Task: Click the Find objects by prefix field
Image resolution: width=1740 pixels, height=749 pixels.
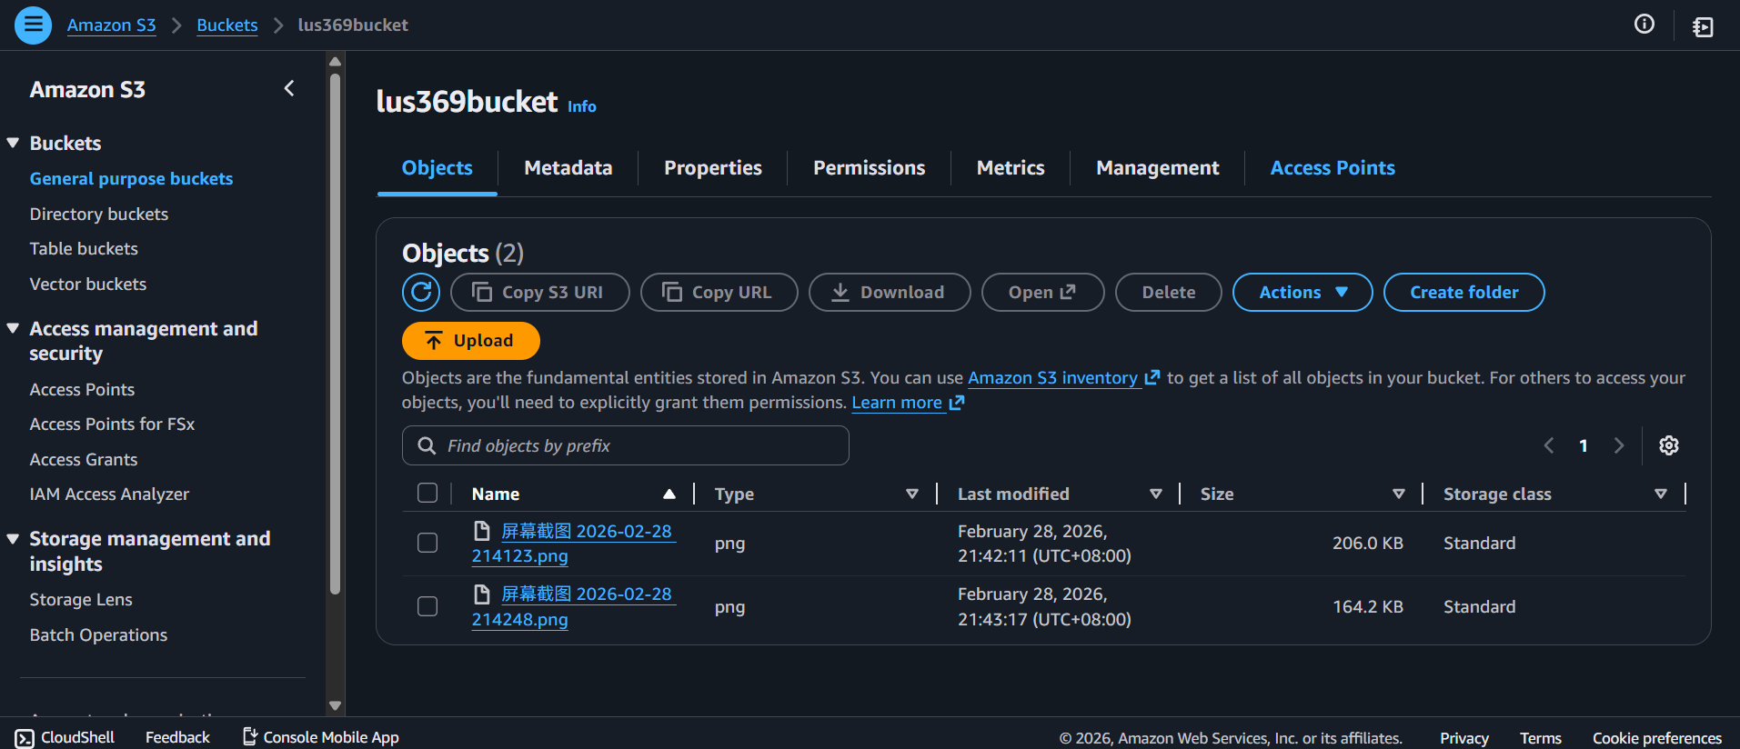Action: [x=626, y=445]
